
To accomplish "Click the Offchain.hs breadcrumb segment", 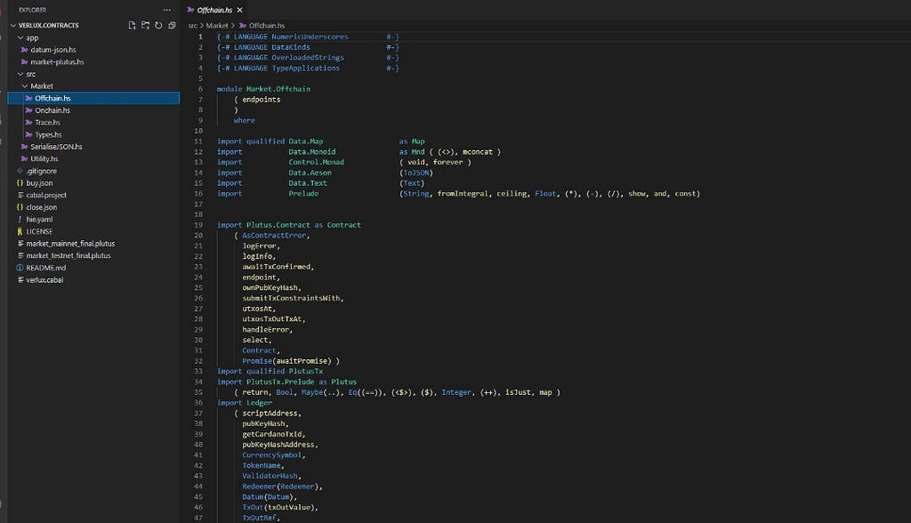I will (x=267, y=26).
